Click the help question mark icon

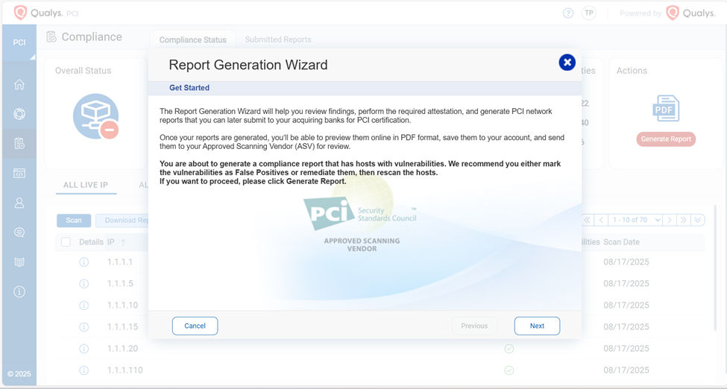click(568, 13)
